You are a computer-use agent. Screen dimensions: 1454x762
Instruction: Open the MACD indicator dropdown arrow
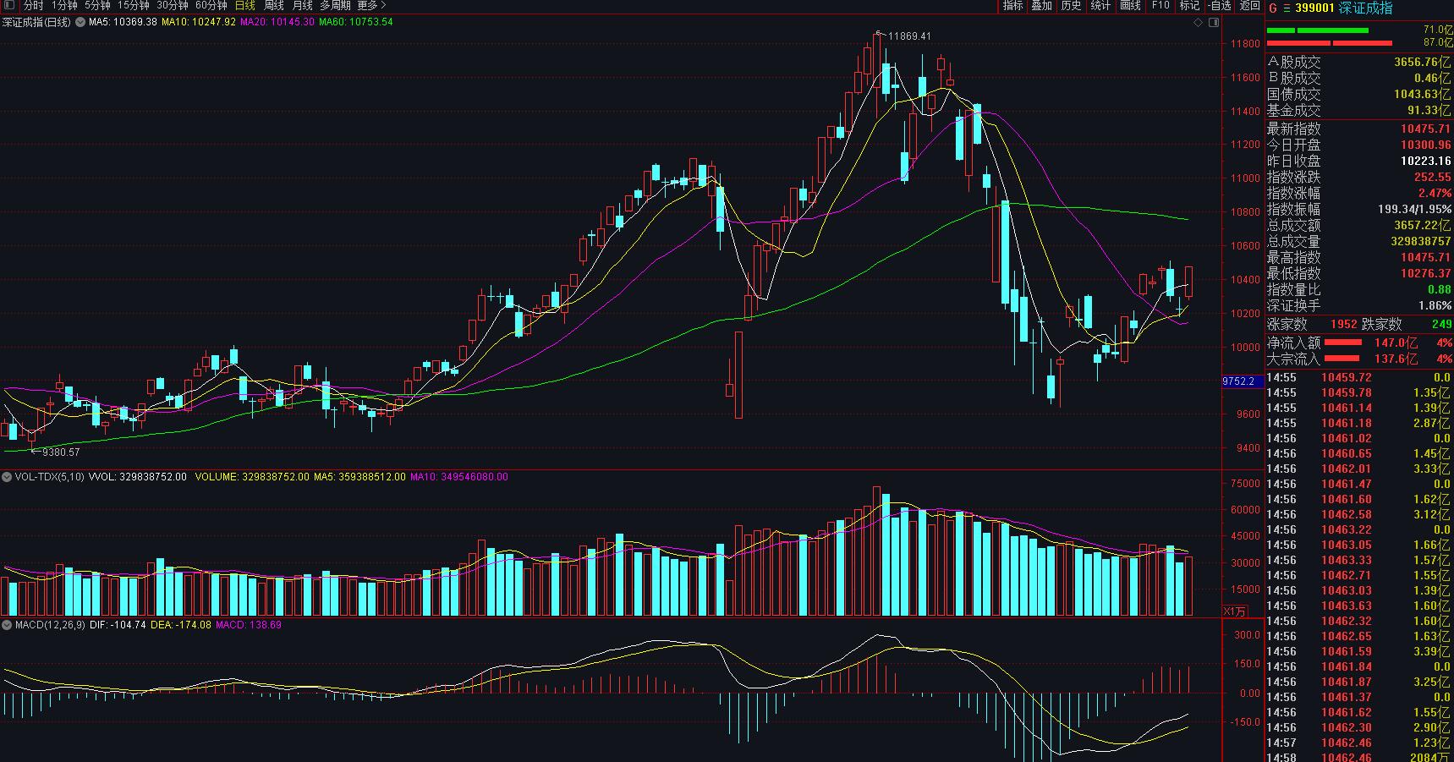pos(8,625)
